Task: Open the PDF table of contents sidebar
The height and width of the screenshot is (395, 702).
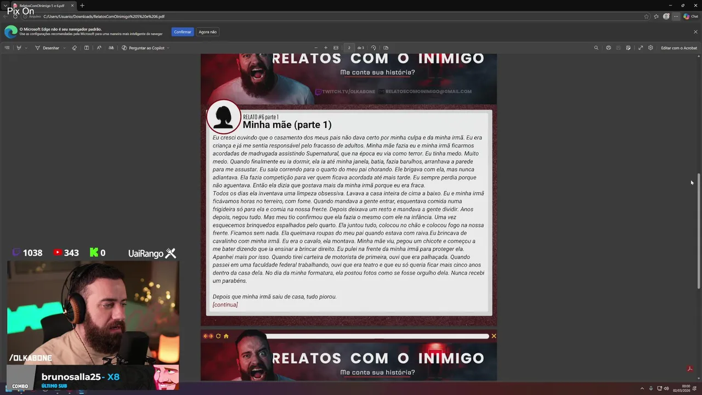Action: click(x=7, y=48)
